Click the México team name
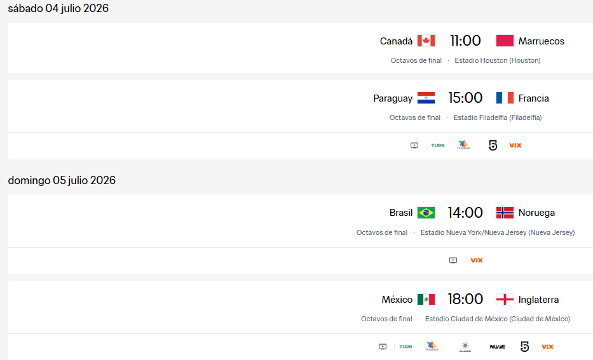Image resolution: width=593 pixels, height=360 pixels. [397, 300]
